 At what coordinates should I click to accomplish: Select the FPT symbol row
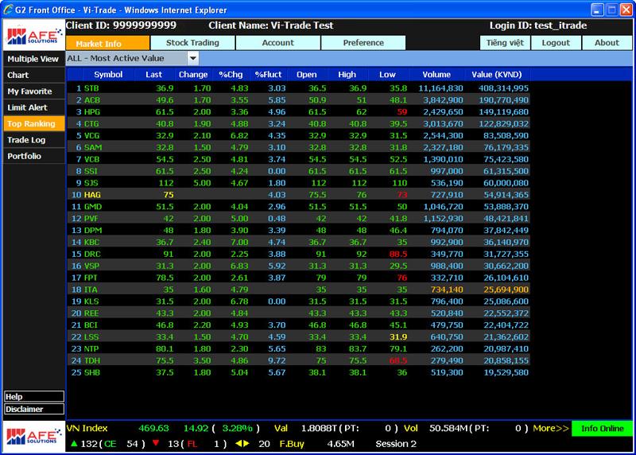(298, 278)
